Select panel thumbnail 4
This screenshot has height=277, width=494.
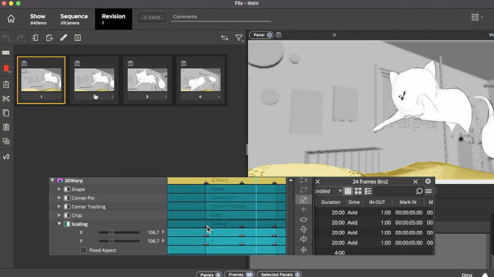[x=200, y=80]
